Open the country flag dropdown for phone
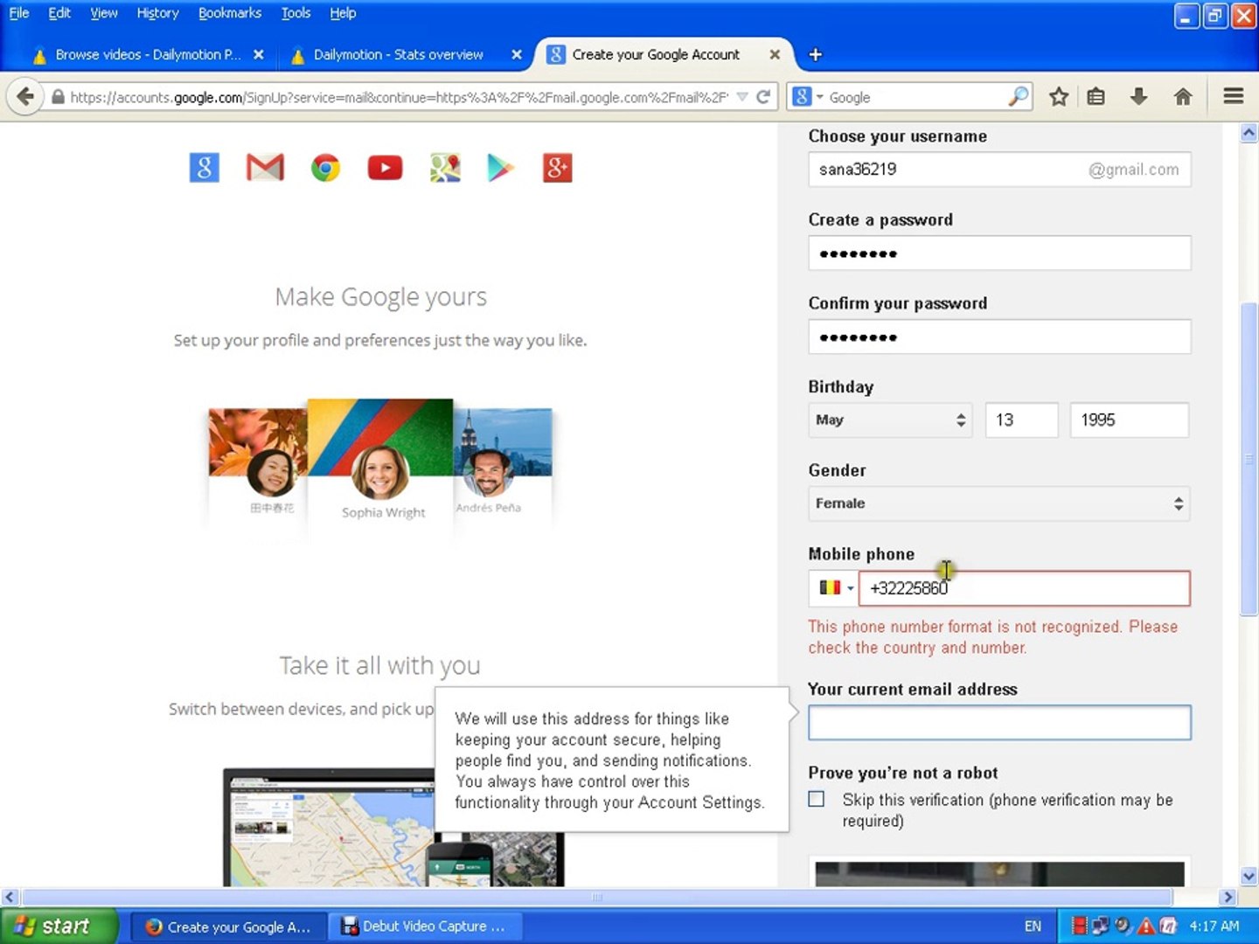 [835, 588]
